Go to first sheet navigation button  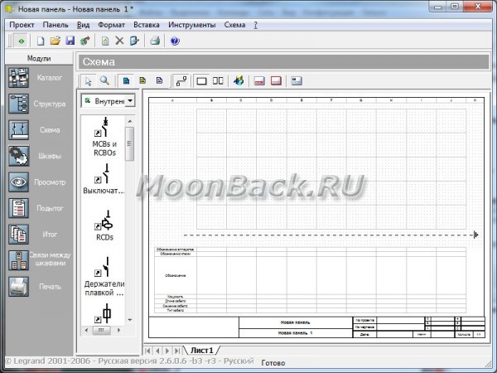point(147,351)
